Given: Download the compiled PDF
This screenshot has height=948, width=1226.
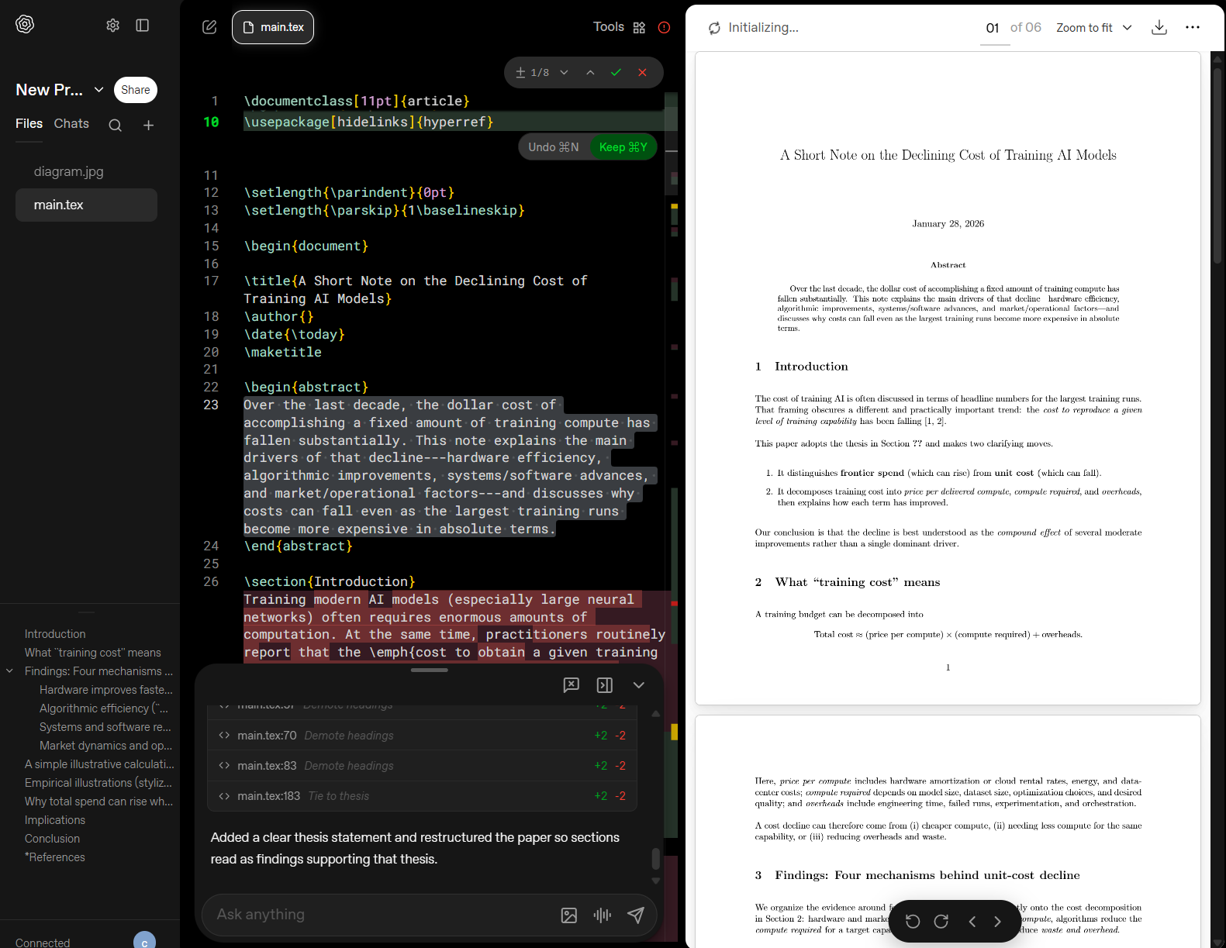Looking at the screenshot, I should (x=1159, y=28).
